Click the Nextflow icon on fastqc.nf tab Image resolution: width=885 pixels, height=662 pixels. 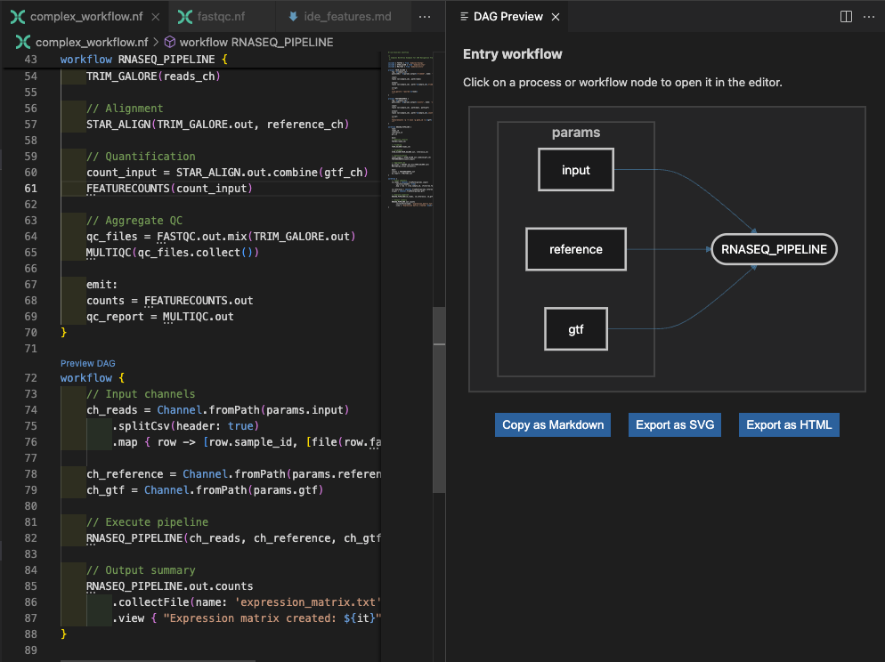[185, 17]
